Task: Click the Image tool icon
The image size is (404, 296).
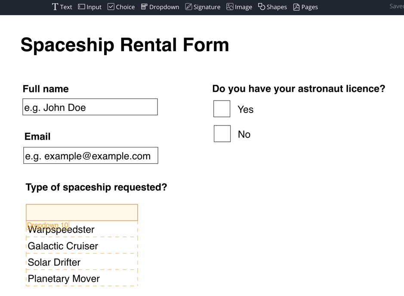Action: click(x=230, y=7)
